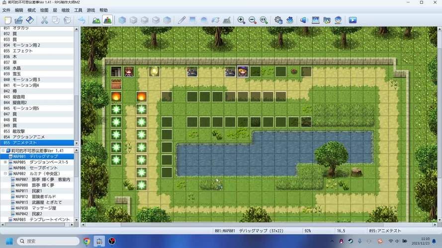Viewport: 442px width, 248px height.
Task: Expand the MAP005 ダンジョンベース1-5 node
Action: (x=5, y=162)
